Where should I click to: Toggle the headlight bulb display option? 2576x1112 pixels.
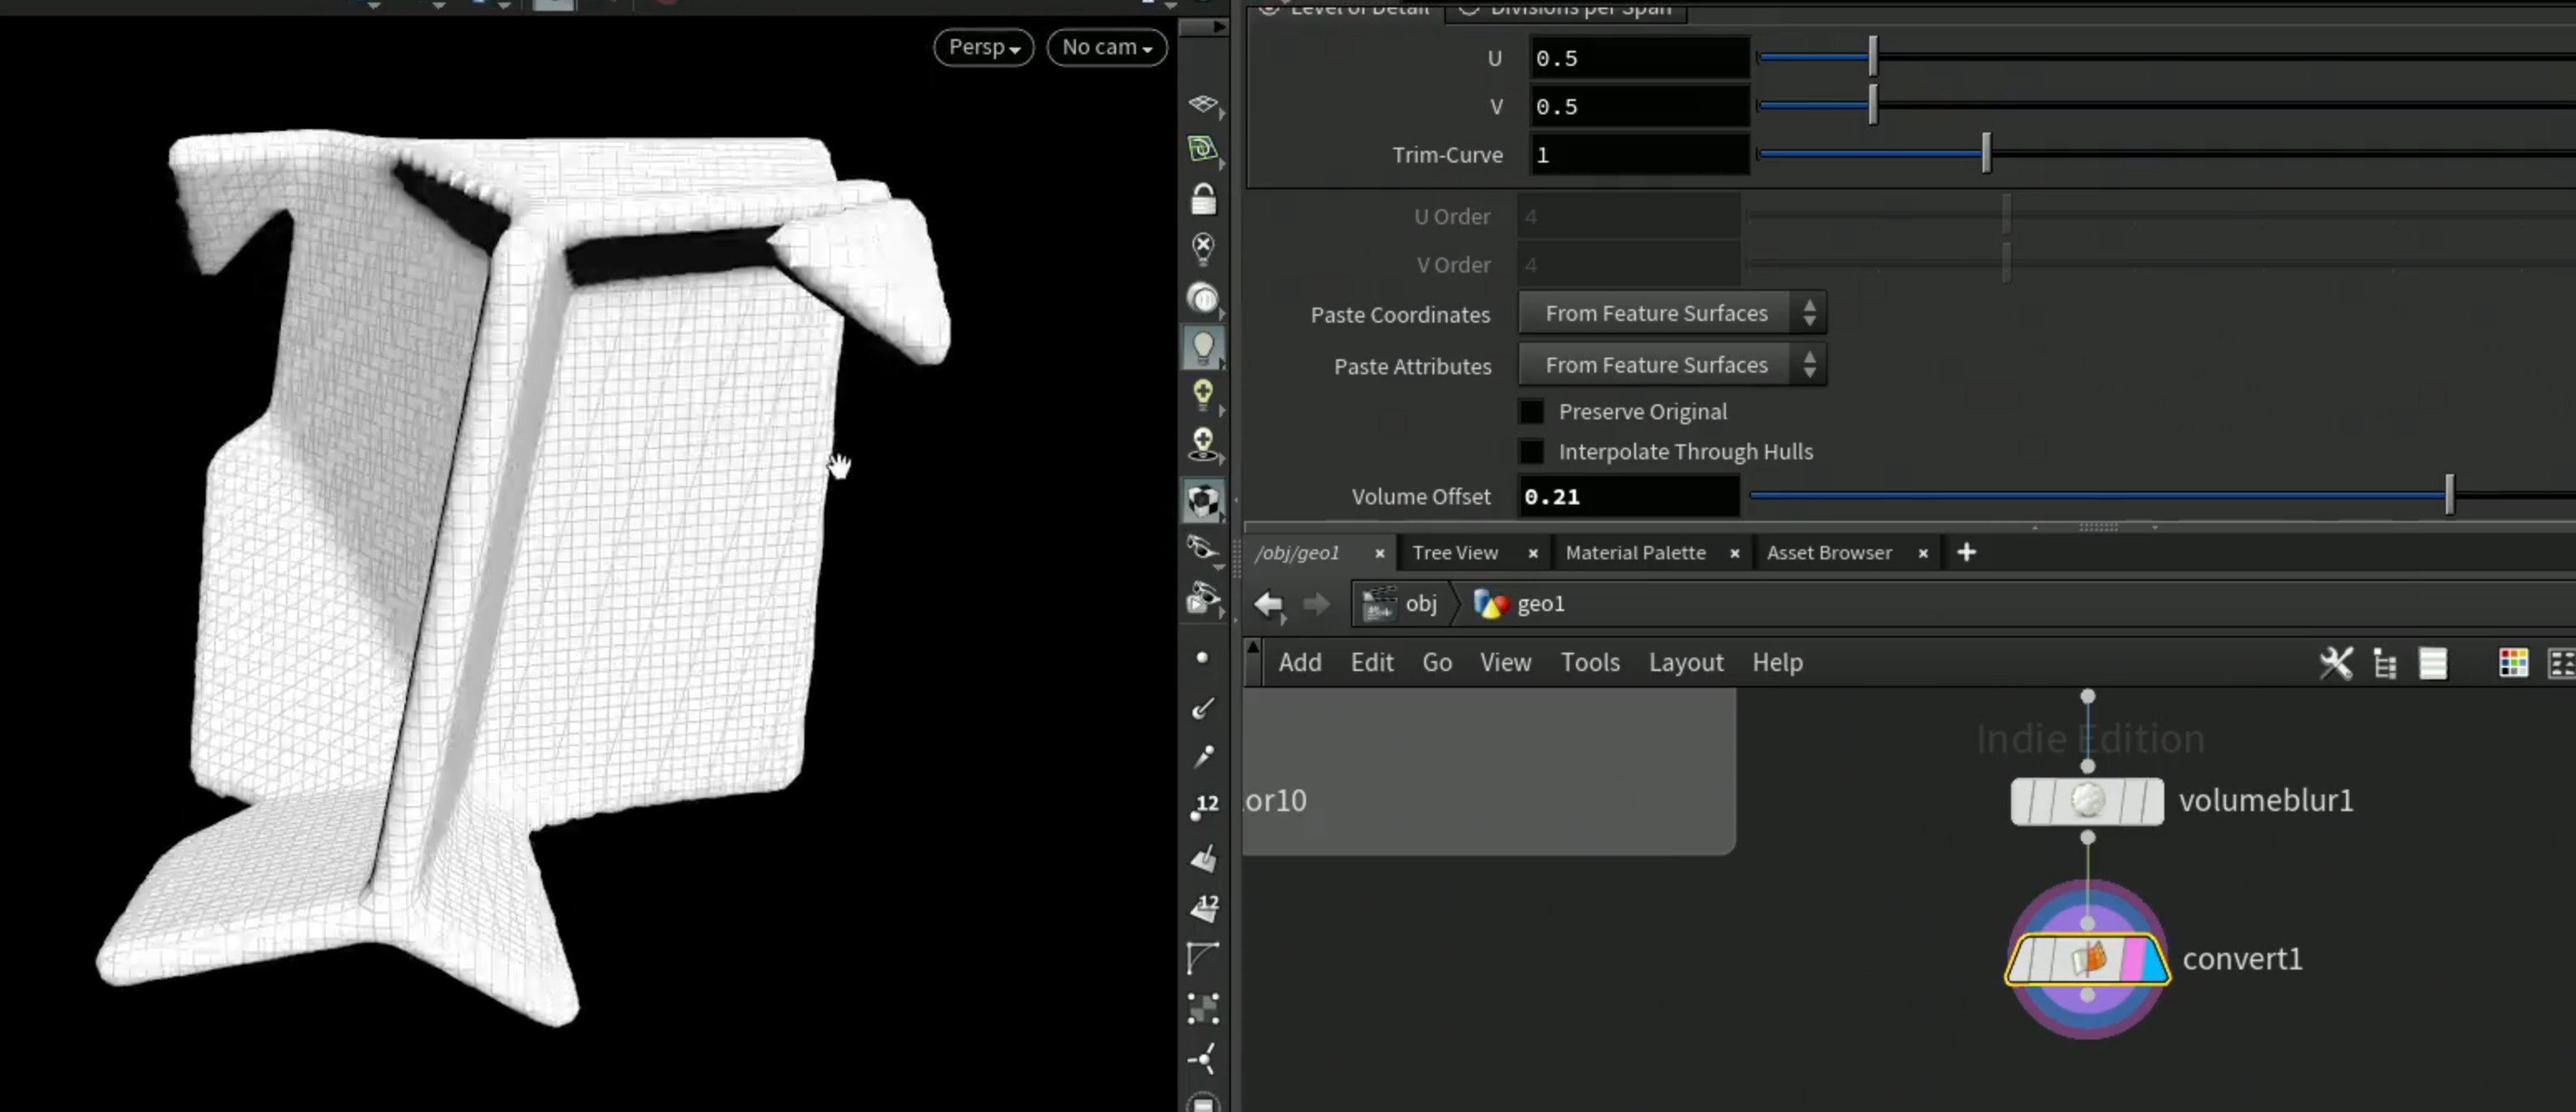point(1203,347)
